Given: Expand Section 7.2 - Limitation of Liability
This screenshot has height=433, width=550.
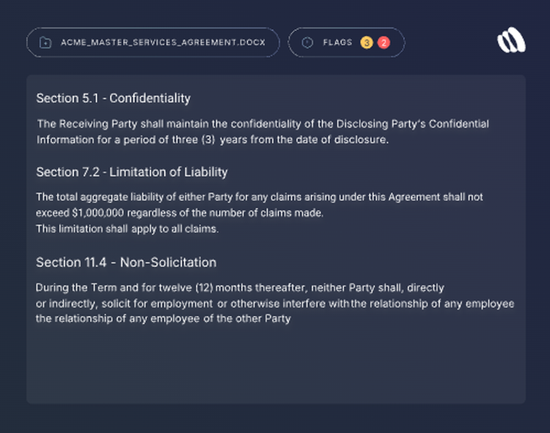Looking at the screenshot, I should (x=132, y=172).
